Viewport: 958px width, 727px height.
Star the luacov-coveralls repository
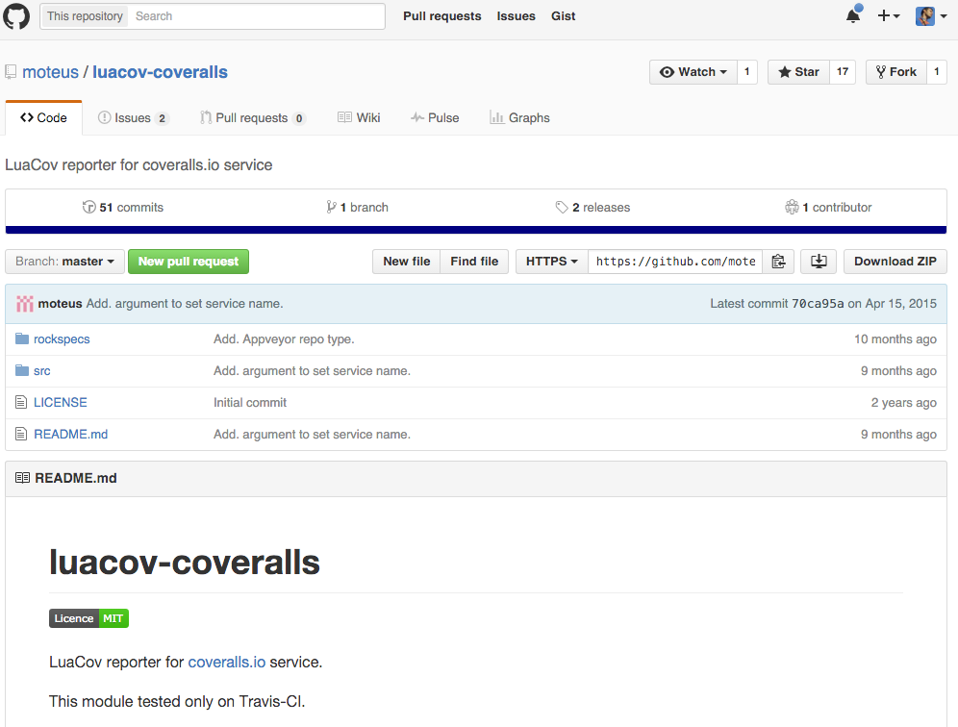[x=797, y=71]
